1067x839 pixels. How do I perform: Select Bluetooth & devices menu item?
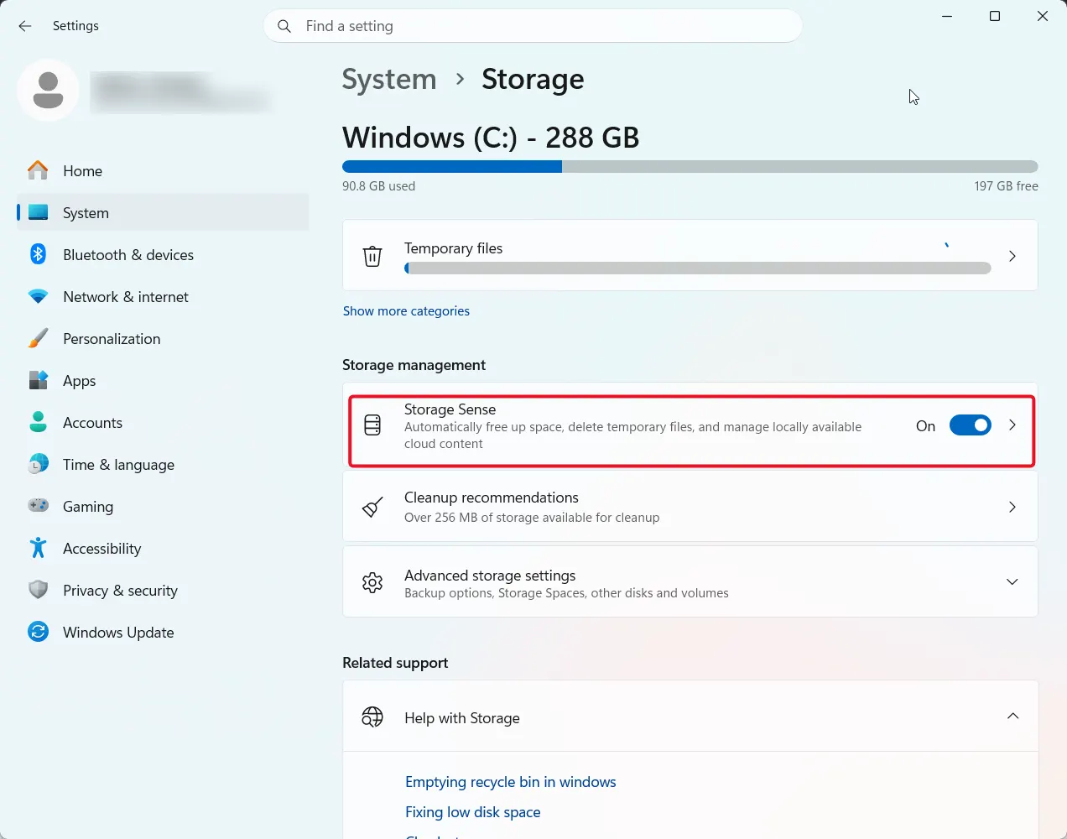163,254
